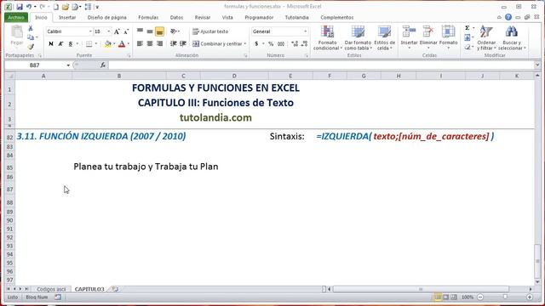Toggle center text horizontally
This screenshot has width=545, height=306.
(150, 43)
